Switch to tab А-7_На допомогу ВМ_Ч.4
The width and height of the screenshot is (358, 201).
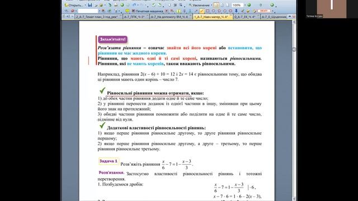click(x=171, y=17)
